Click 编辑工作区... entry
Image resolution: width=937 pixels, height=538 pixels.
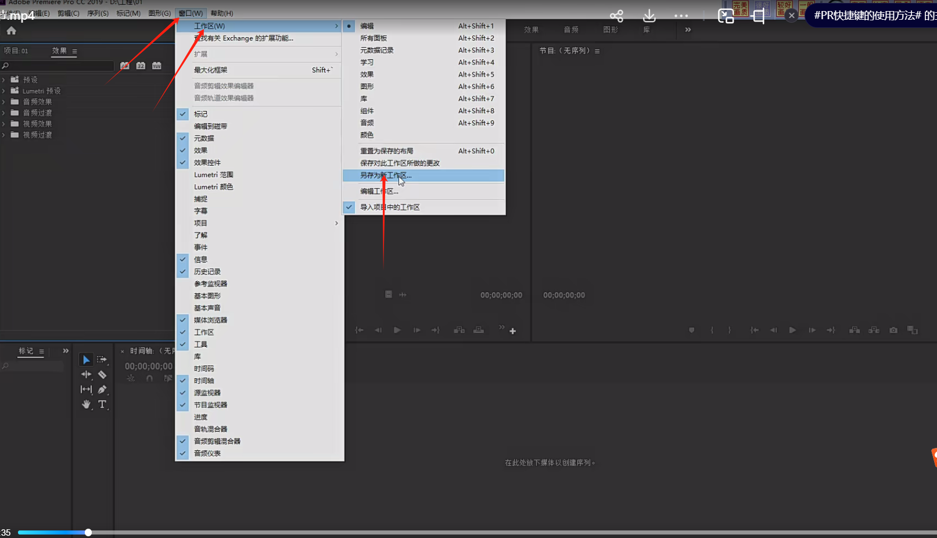pos(379,191)
